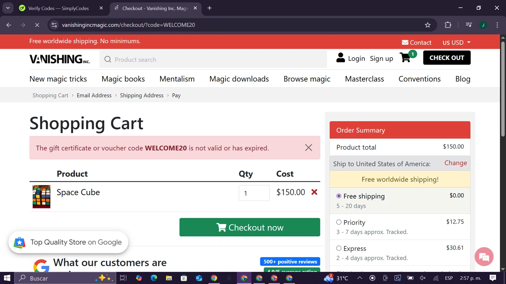Image resolution: width=506 pixels, height=284 pixels.
Task: Switch to Verify Codes SimplyCodes tab
Action: (58, 8)
